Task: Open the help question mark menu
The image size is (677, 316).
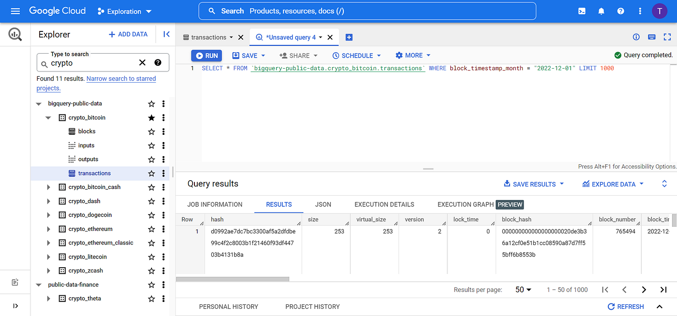Action: [621, 11]
